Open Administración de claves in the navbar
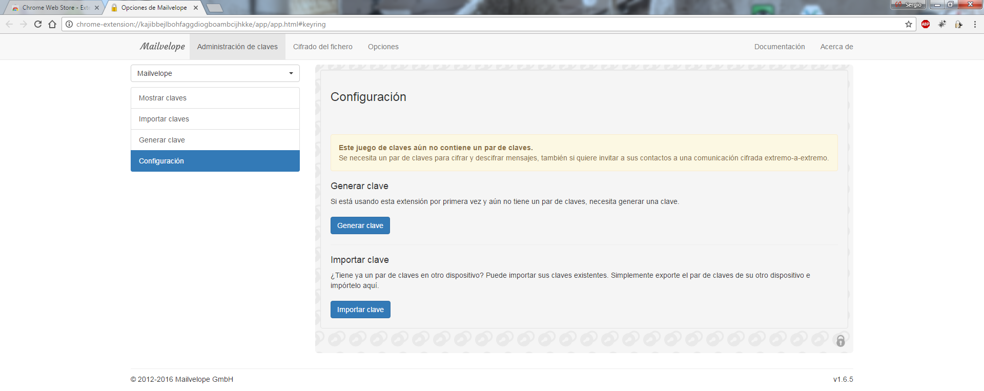 point(237,47)
